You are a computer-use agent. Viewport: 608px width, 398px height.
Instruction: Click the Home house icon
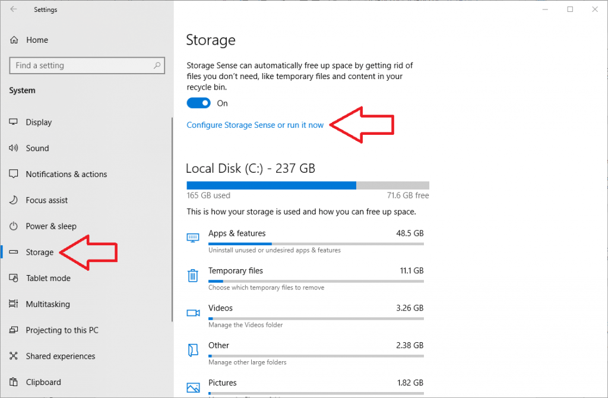click(x=14, y=40)
